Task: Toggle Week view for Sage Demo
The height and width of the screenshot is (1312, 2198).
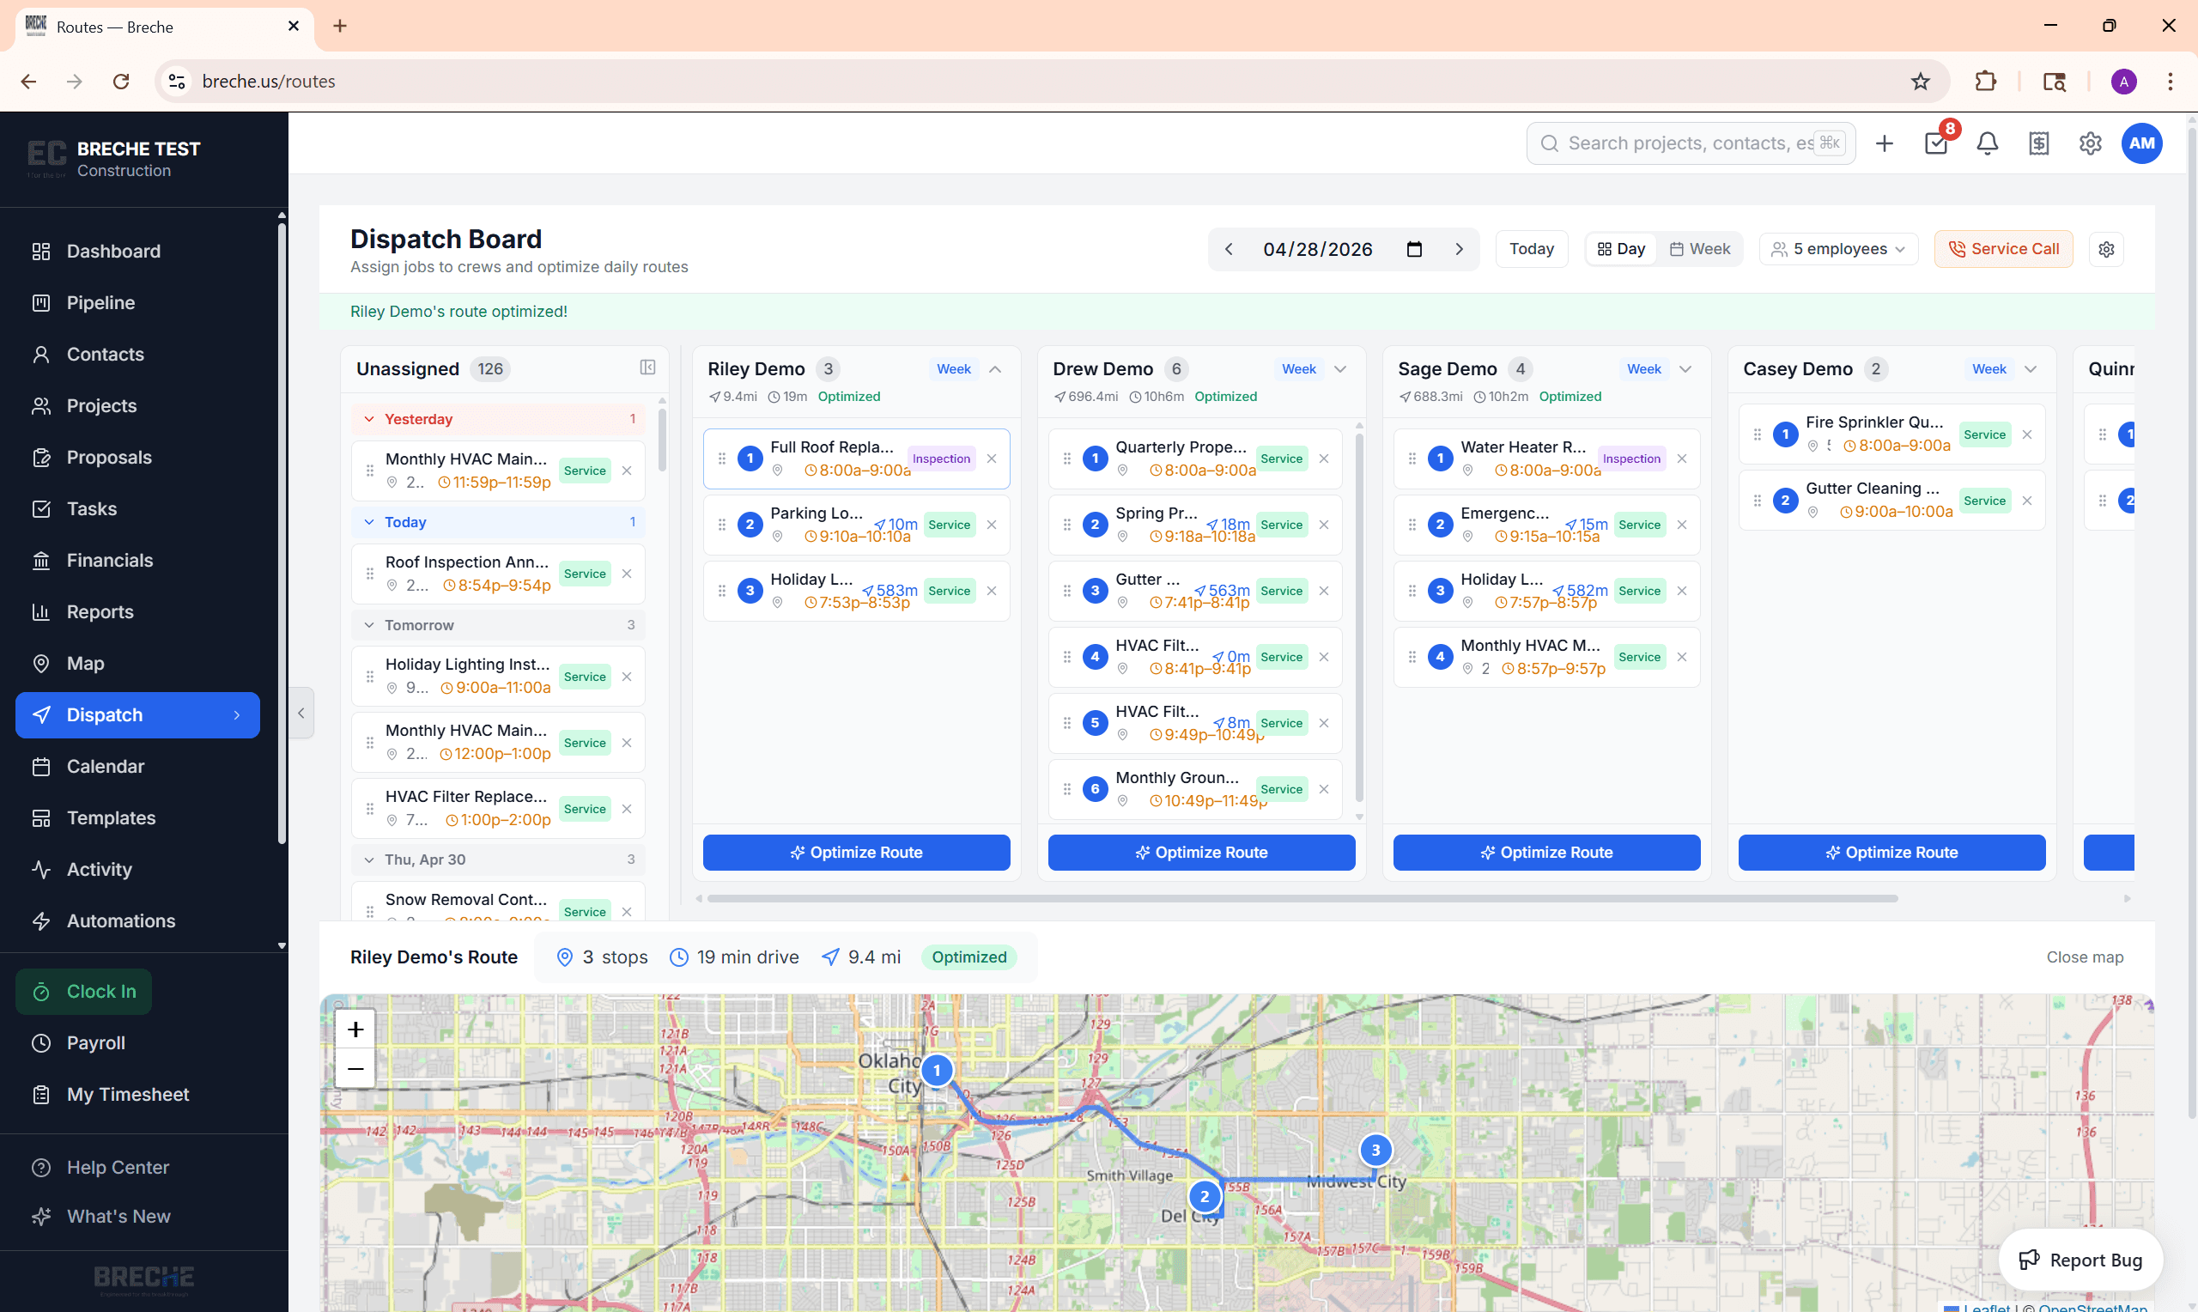Action: tap(1644, 369)
